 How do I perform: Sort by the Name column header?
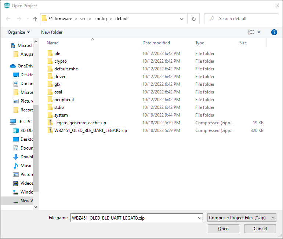[x=52, y=43]
